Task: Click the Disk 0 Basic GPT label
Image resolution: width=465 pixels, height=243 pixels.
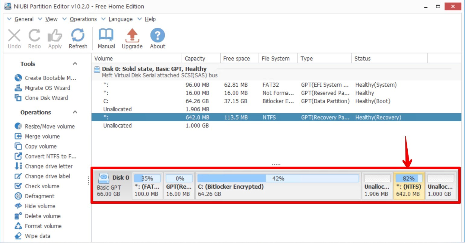Action: coord(109,187)
